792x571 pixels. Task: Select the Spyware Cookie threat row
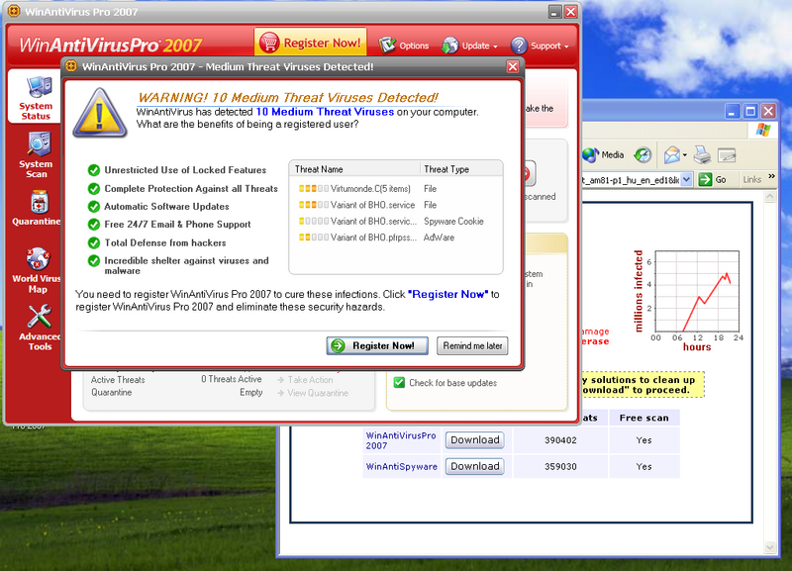click(395, 221)
